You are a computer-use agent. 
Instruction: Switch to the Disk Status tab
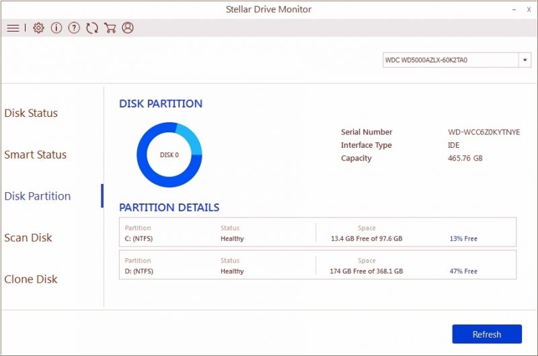coord(31,113)
